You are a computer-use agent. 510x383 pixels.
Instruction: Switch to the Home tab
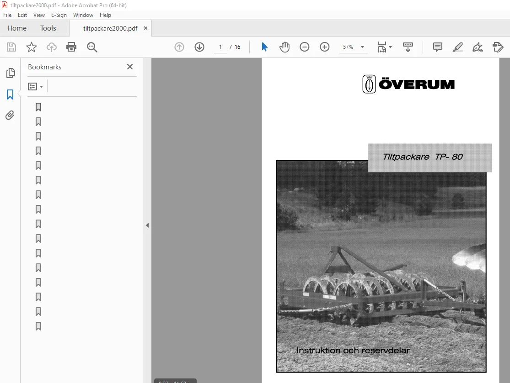click(x=17, y=28)
